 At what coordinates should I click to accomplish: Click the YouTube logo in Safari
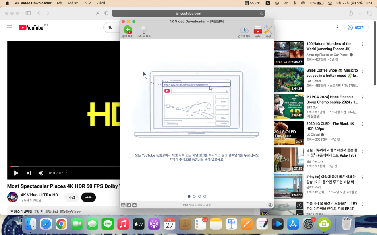click(x=31, y=27)
